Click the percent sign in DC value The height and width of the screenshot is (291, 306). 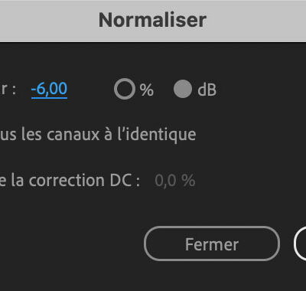click(188, 181)
